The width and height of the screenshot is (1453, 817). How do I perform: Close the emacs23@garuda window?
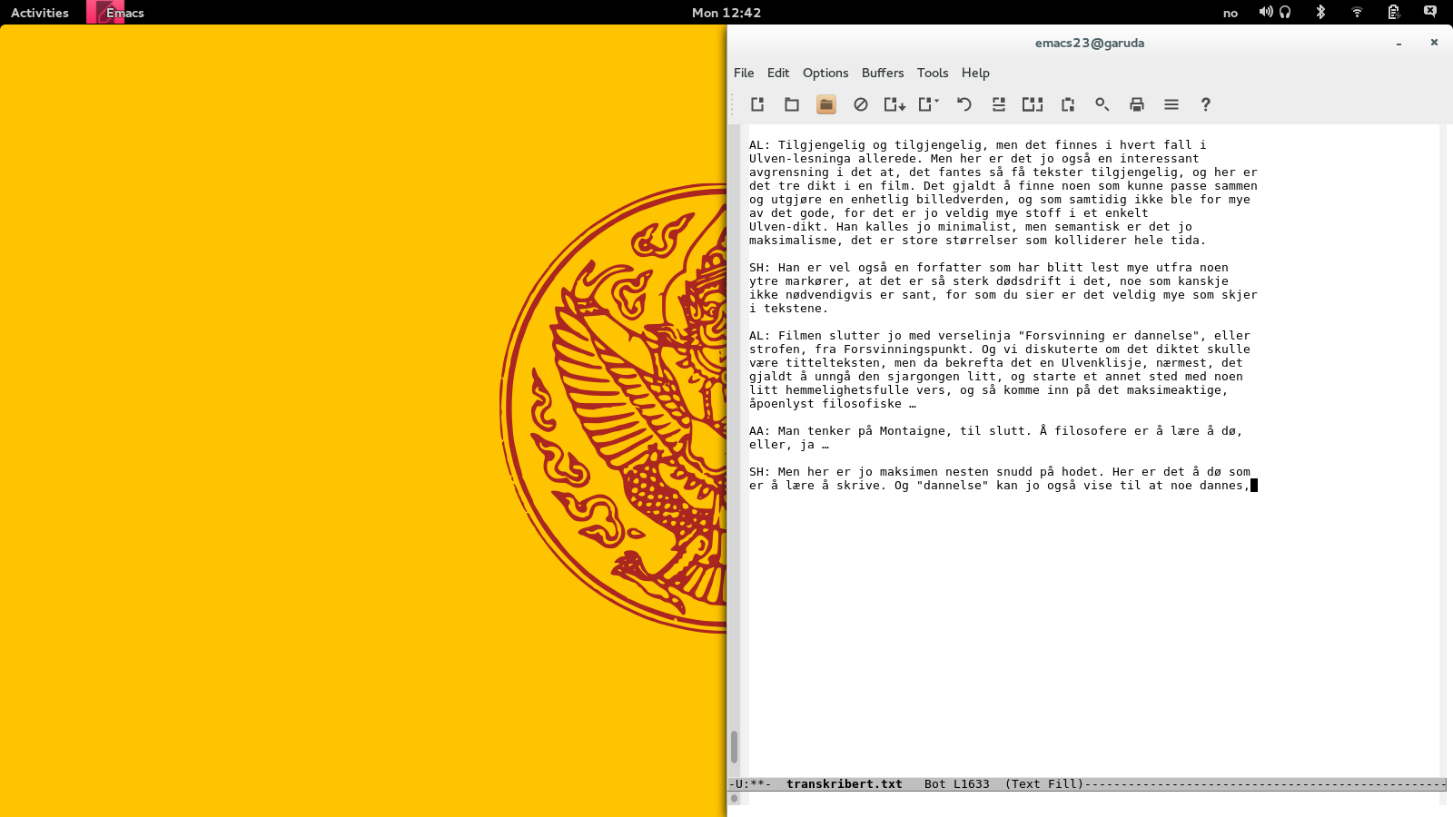1434,43
